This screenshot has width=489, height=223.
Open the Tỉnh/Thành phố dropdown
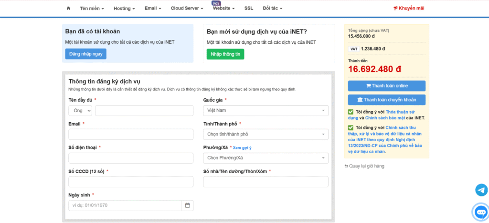(266, 134)
